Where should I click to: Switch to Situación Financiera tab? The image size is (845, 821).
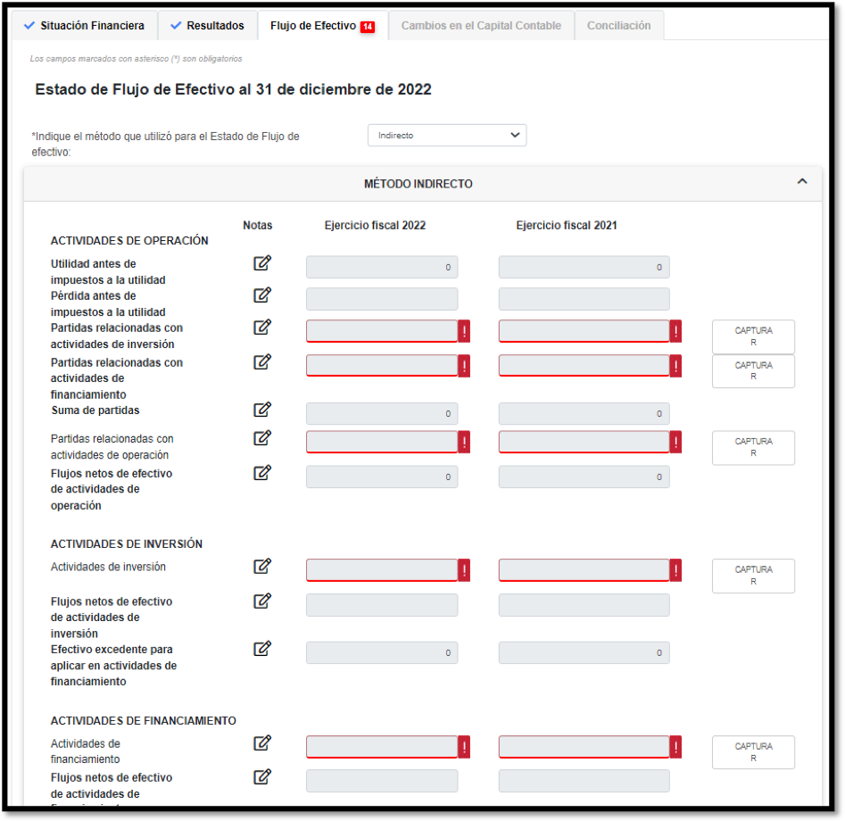click(x=85, y=26)
